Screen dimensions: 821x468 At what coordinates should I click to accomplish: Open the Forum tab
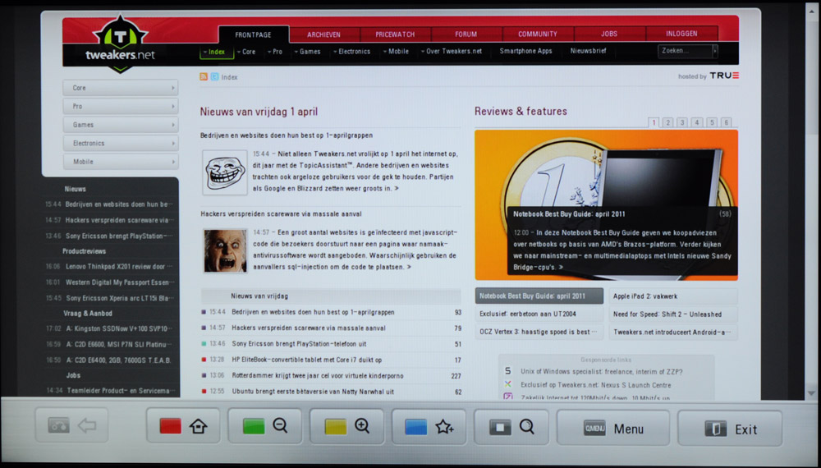pos(466,34)
